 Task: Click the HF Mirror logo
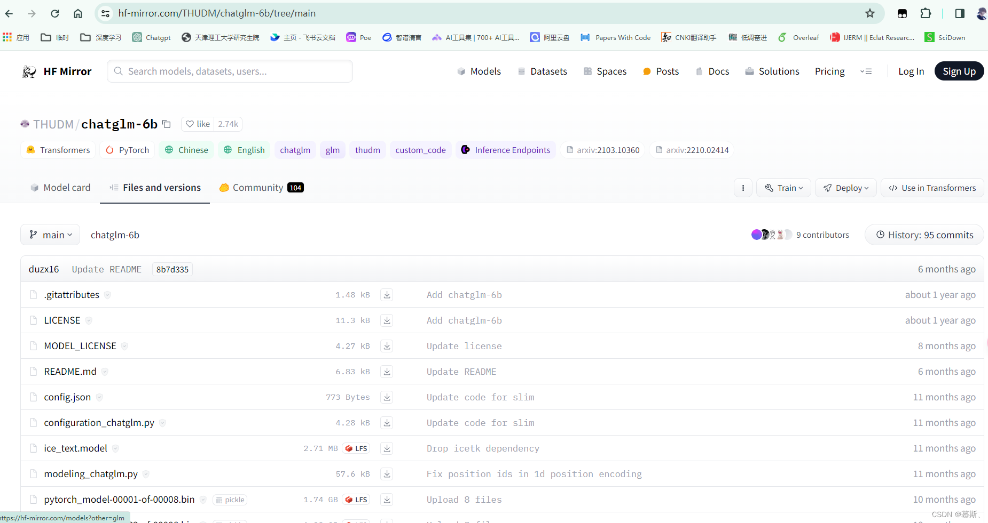point(57,71)
